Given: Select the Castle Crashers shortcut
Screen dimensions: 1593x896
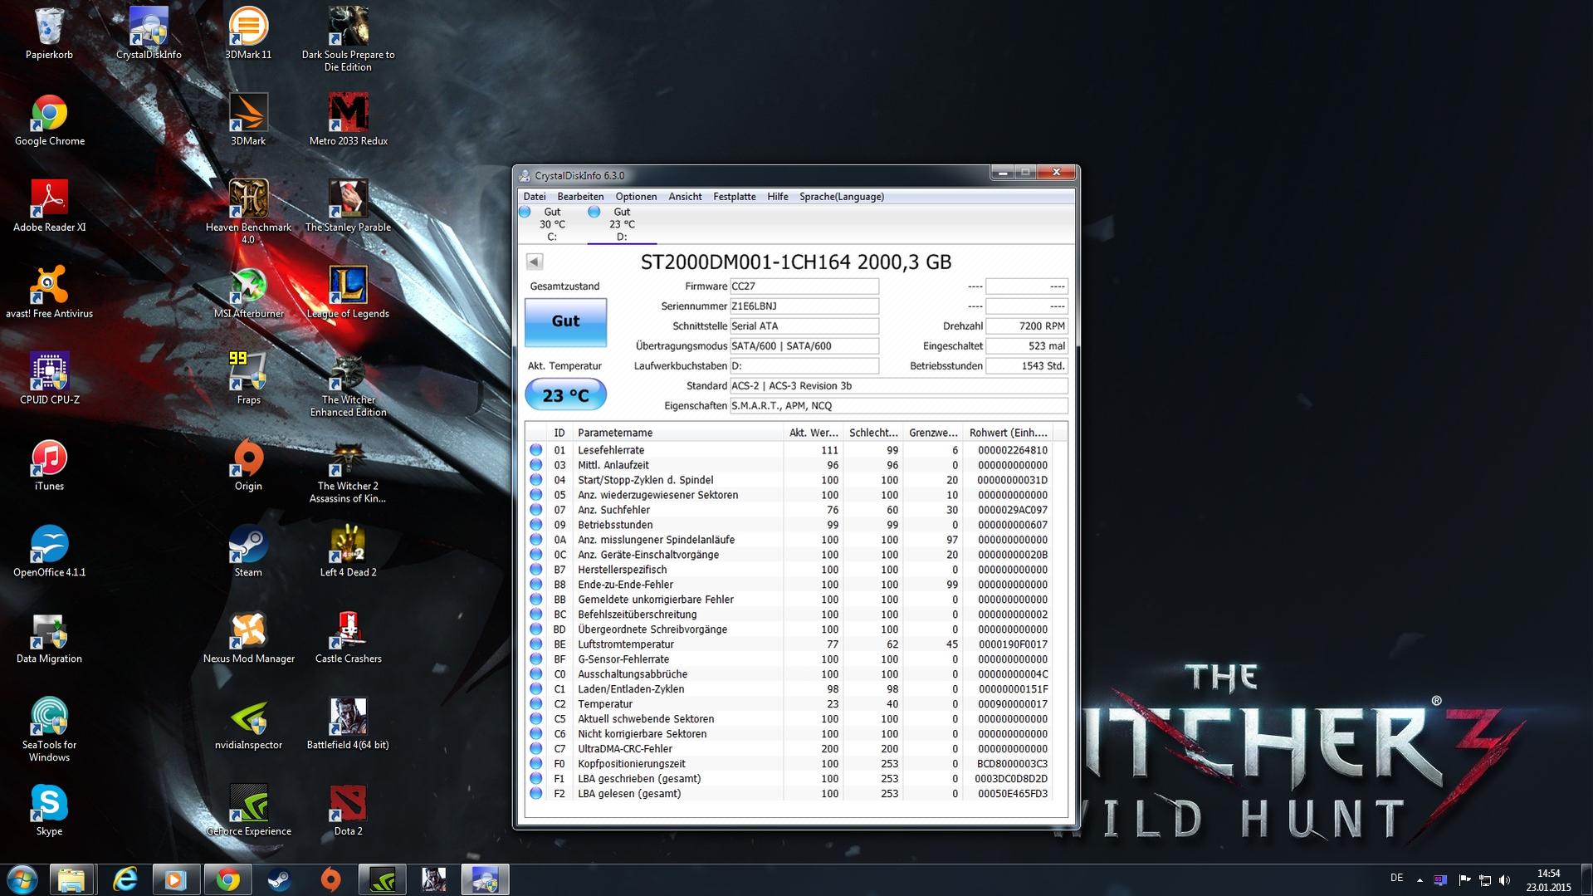Looking at the screenshot, I should [348, 639].
